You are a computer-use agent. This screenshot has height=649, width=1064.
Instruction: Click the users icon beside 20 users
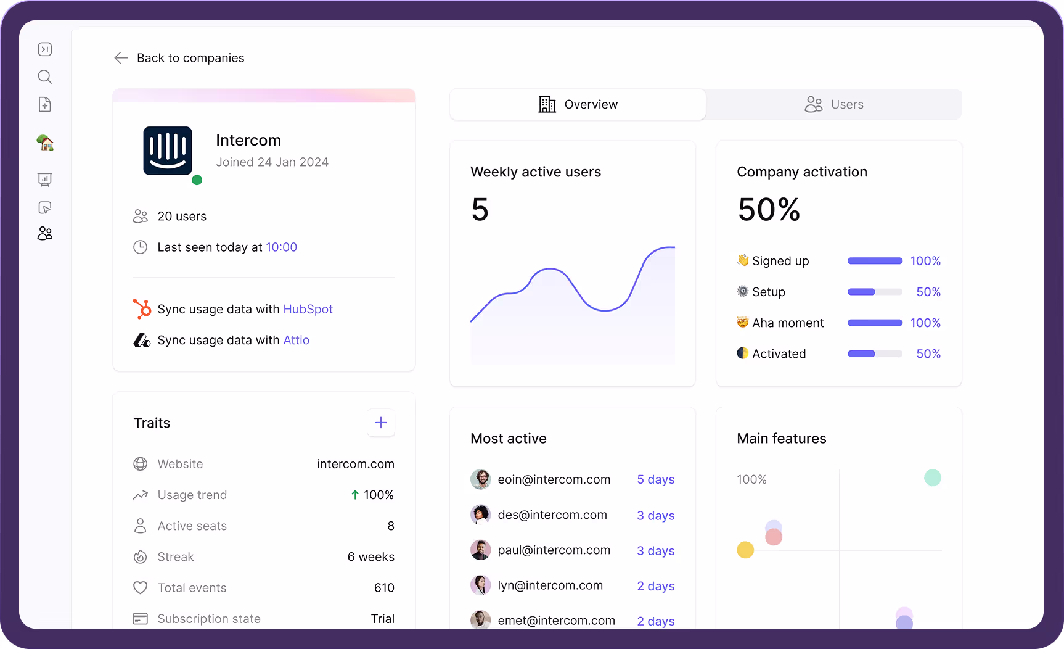[x=141, y=217]
